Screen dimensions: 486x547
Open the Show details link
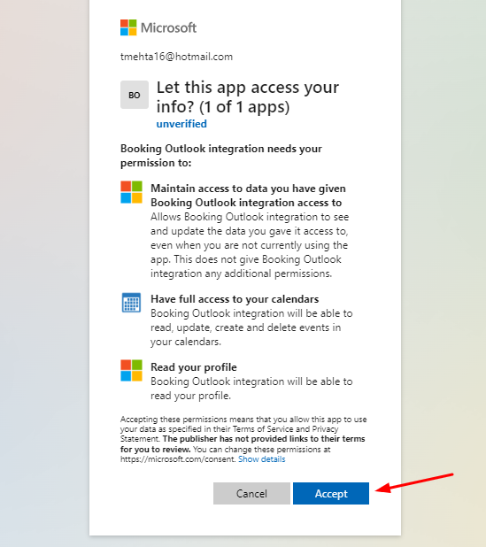262,459
